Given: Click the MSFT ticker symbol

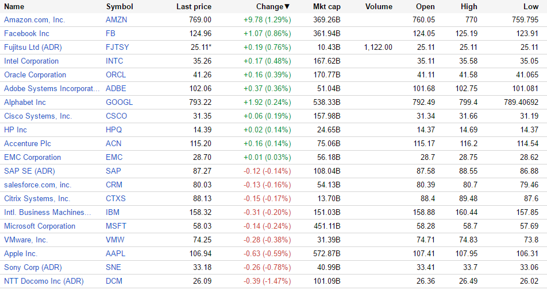Looking at the screenshot, I should coord(115,226).
